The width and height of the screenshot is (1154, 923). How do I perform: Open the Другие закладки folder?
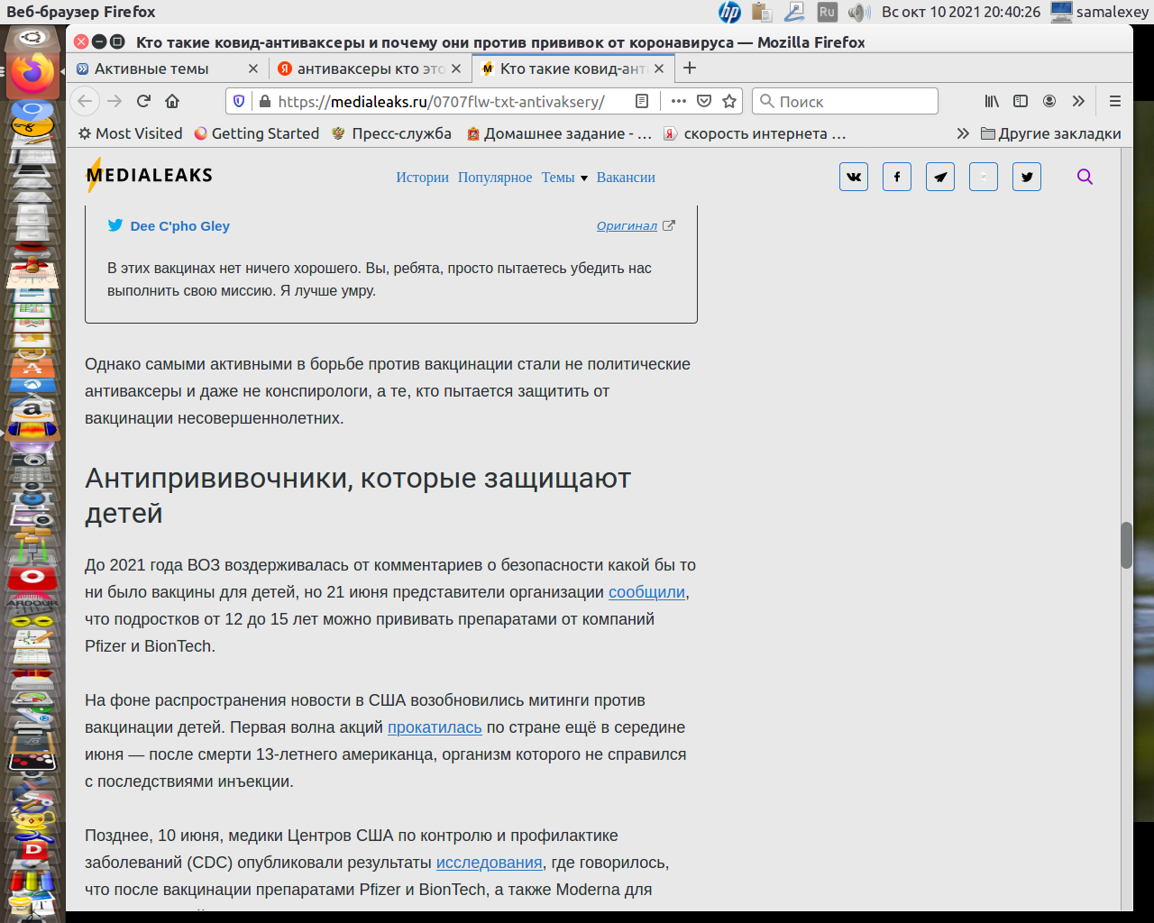[x=1051, y=133]
